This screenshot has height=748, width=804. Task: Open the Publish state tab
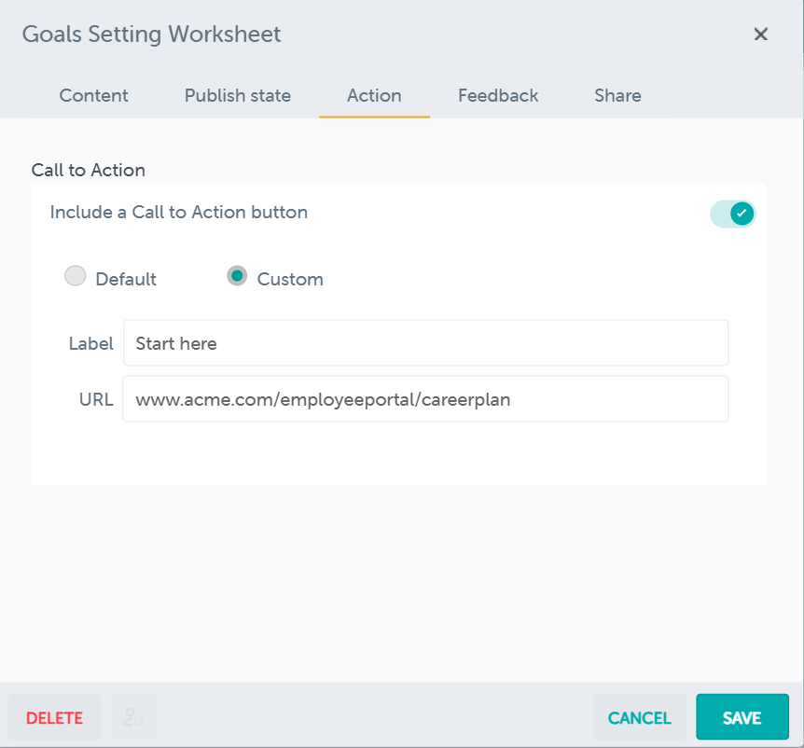(238, 95)
